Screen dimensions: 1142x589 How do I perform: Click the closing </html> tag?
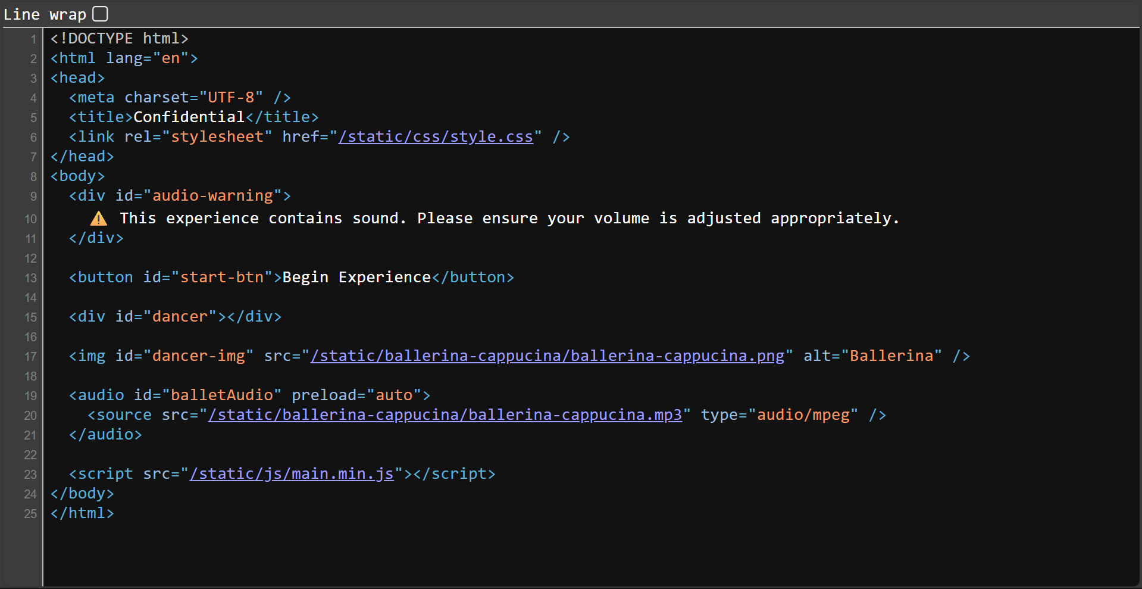(82, 513)
